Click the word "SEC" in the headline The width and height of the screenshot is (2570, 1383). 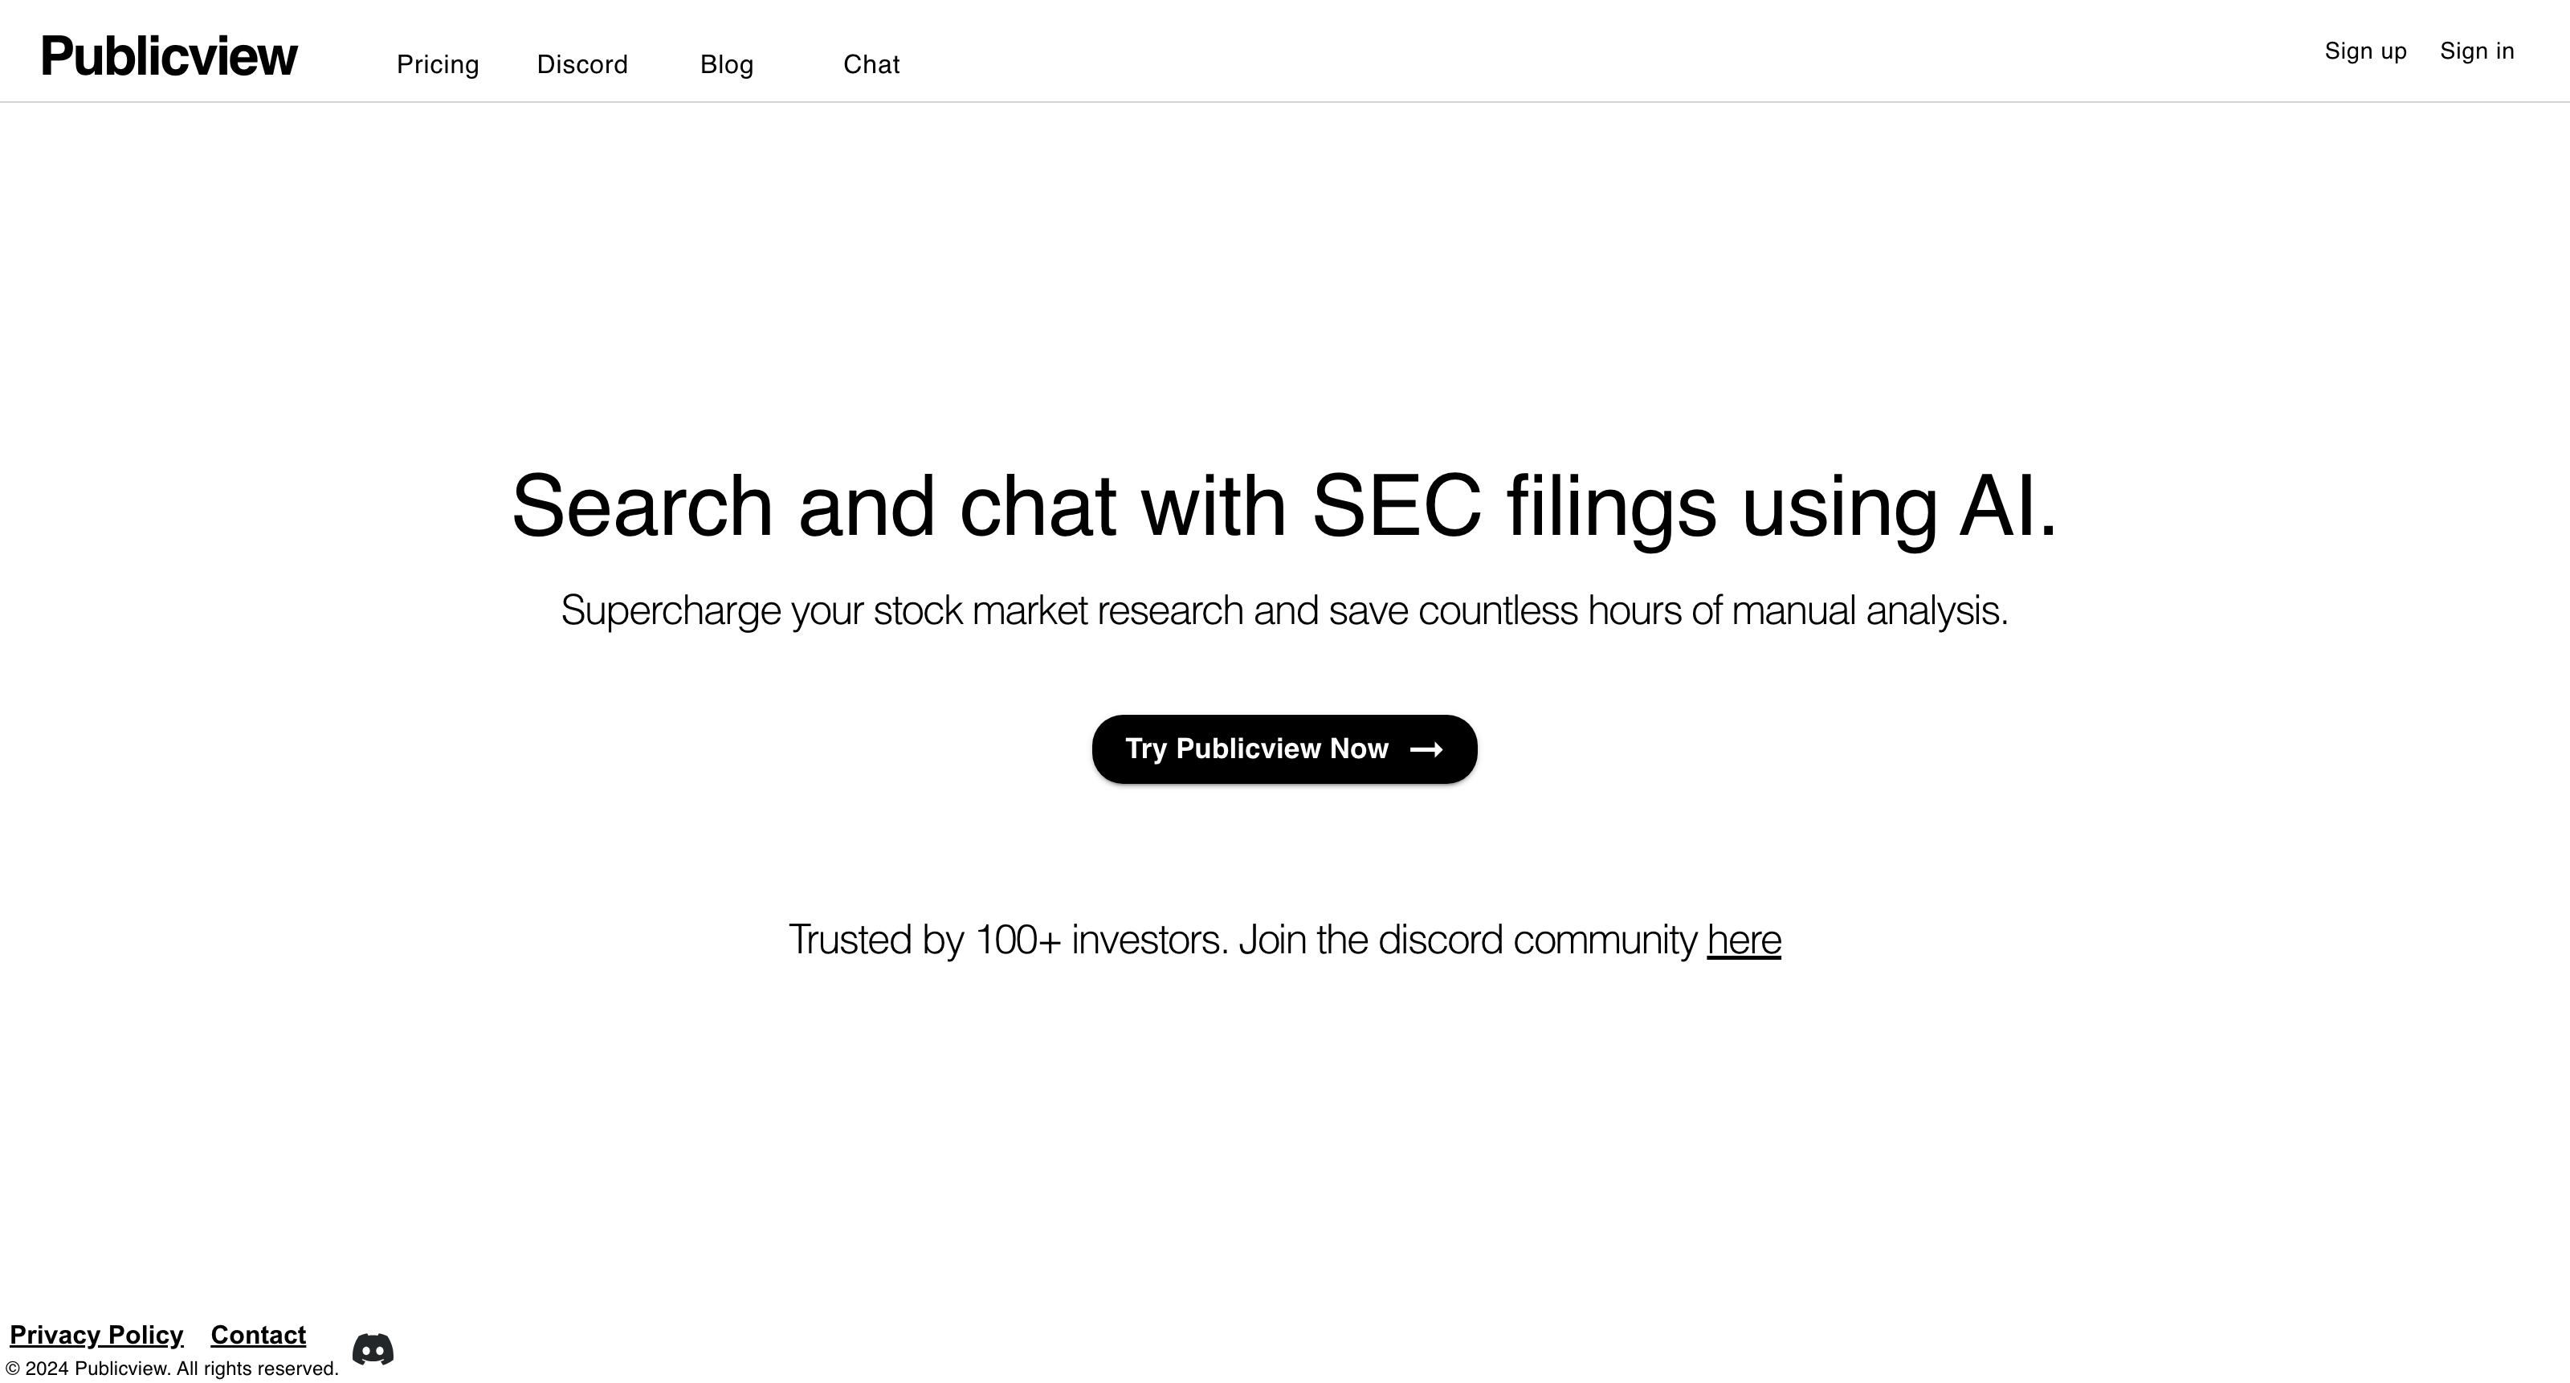click(x=1397, y=507)
